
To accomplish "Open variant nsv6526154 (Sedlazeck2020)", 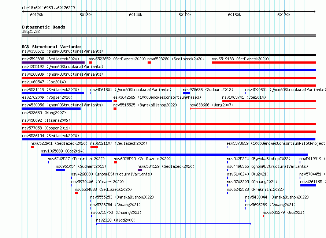I will pyautogui.click(x=51, y=136).
